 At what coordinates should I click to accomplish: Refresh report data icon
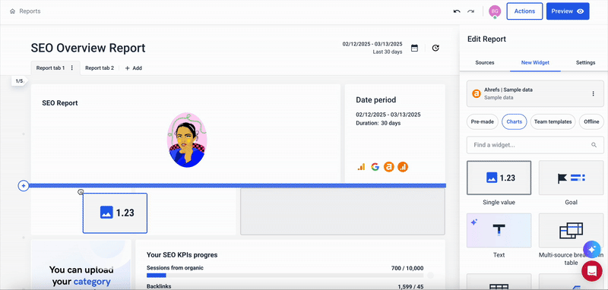tap(435, 48)
